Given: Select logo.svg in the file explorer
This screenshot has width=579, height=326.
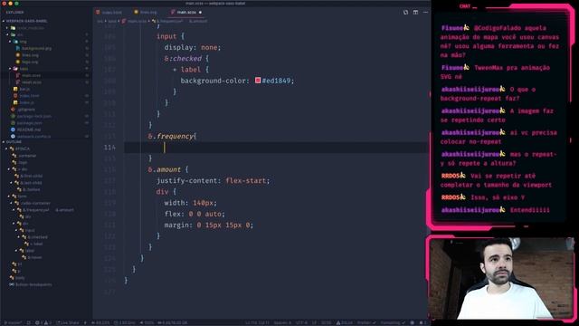Looking at the screenshot, I should pos(30,62).
